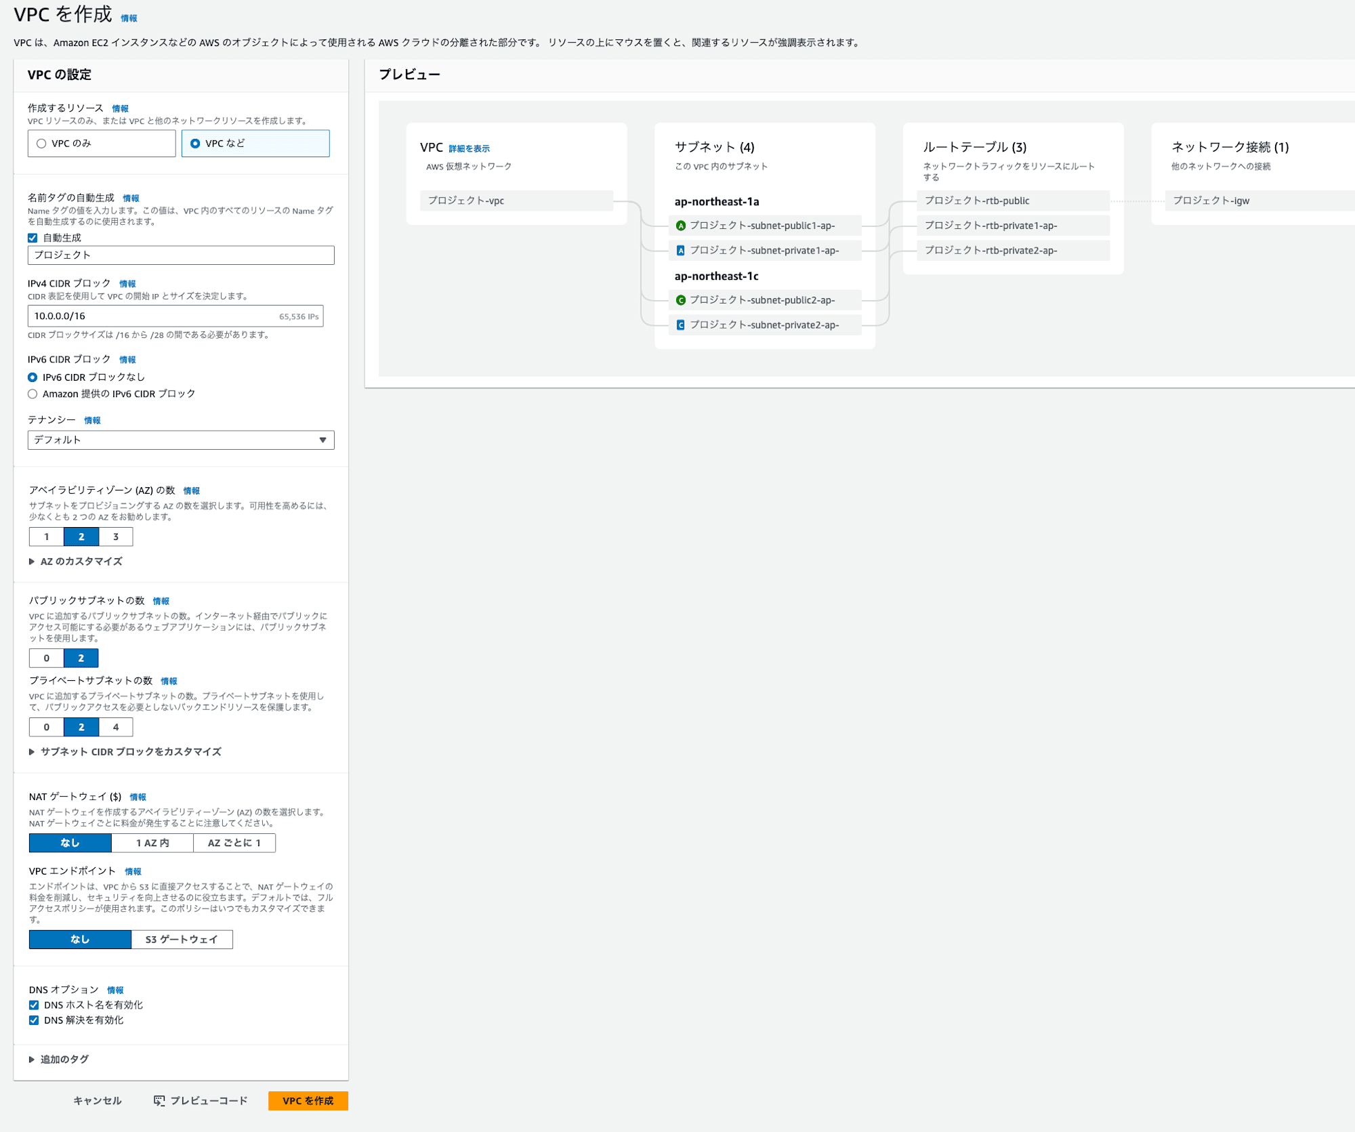This screenshot has height=1132, width=1355.
Task: Click '詳細を表示' link in VPC preview
Action: (469, 149)
